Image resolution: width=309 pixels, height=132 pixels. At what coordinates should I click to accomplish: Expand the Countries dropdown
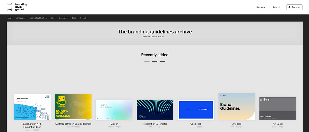coord(64,18)
